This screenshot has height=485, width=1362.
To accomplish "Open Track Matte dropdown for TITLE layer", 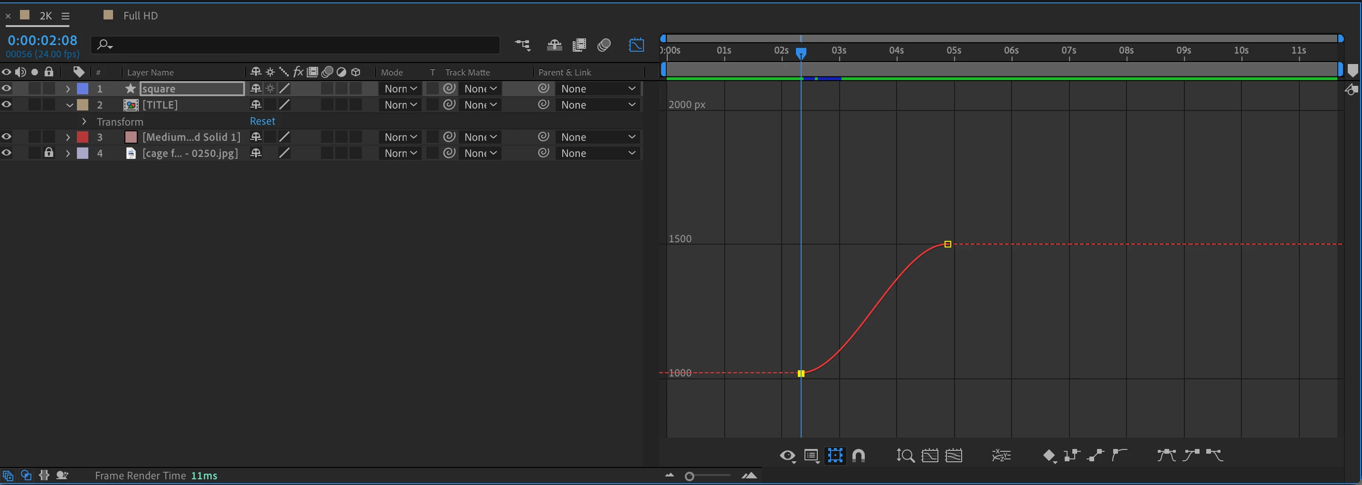I will pos(480,105).
